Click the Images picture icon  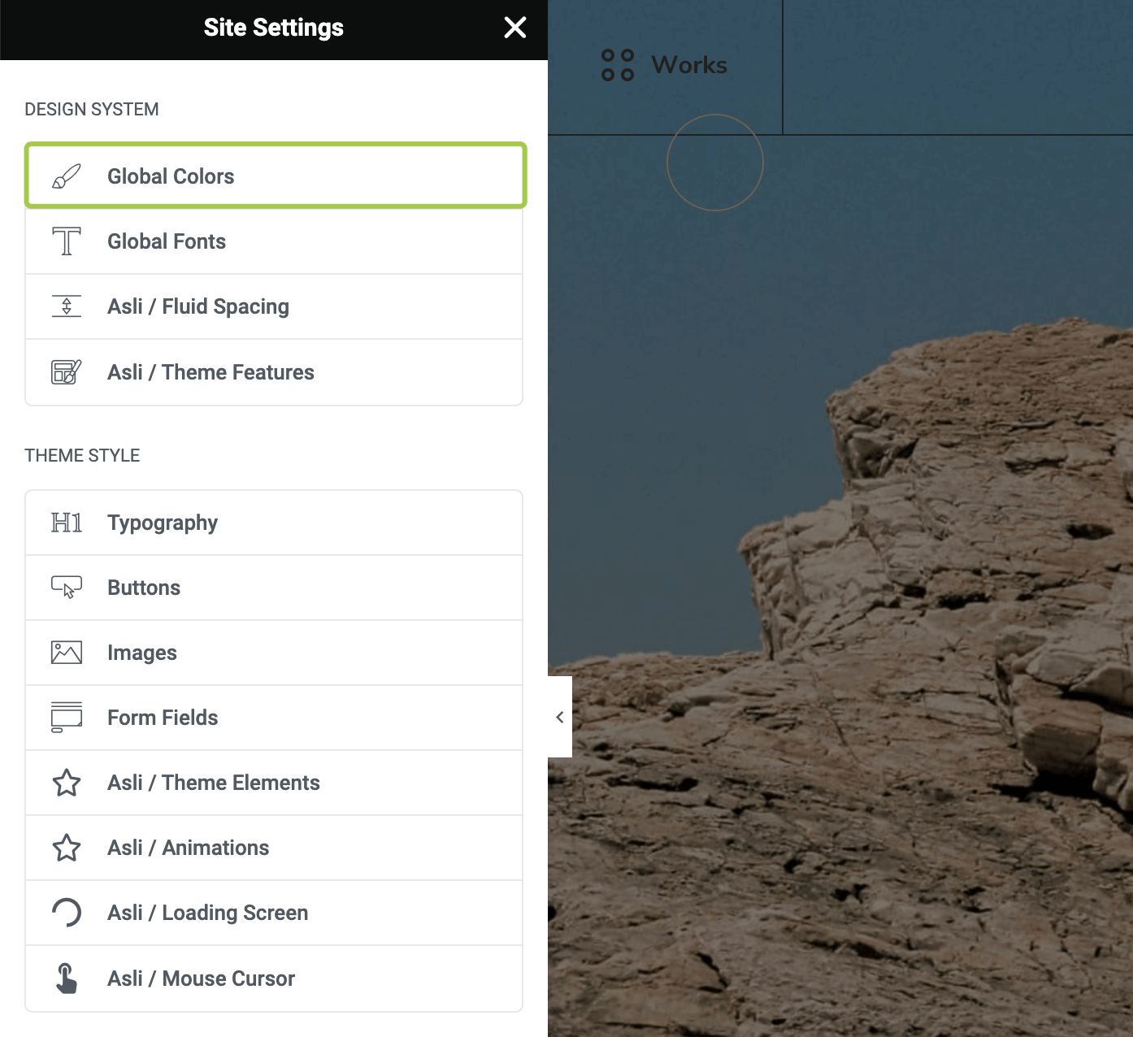click(x=67, y=653)
